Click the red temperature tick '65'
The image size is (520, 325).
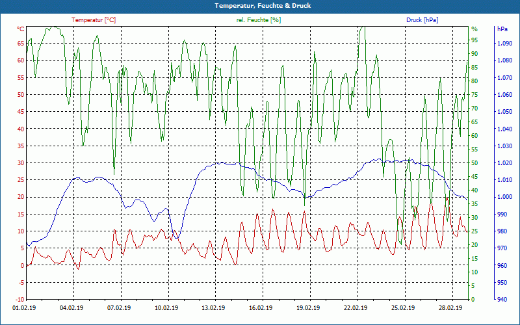21,44
